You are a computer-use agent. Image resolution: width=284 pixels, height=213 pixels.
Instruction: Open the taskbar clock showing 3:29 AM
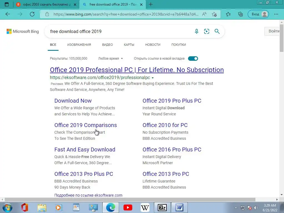[270, 208]
